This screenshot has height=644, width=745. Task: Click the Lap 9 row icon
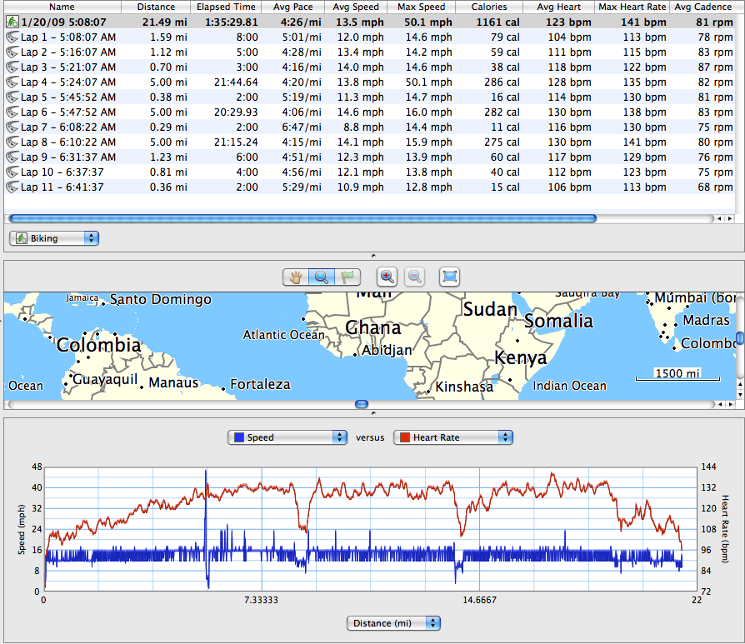(12, 157)
